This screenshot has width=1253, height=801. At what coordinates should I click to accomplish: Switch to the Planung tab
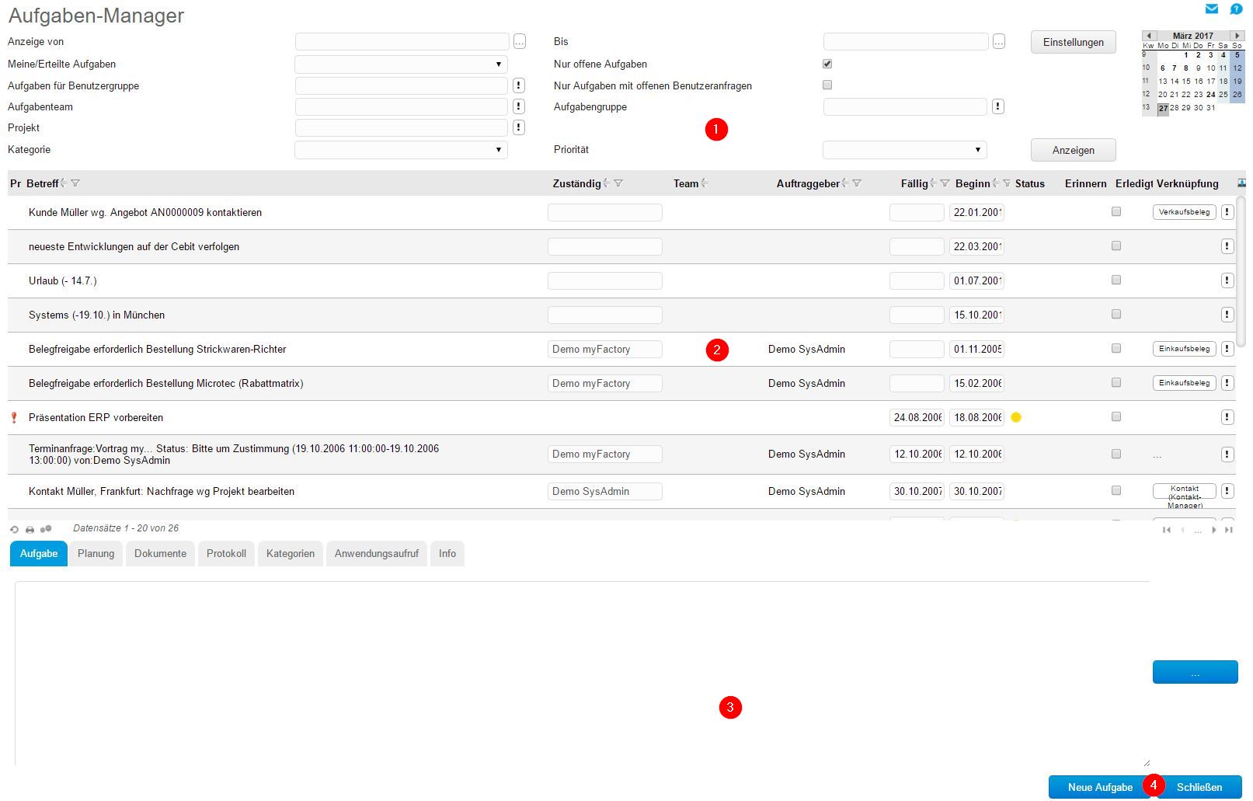(96, 554)
